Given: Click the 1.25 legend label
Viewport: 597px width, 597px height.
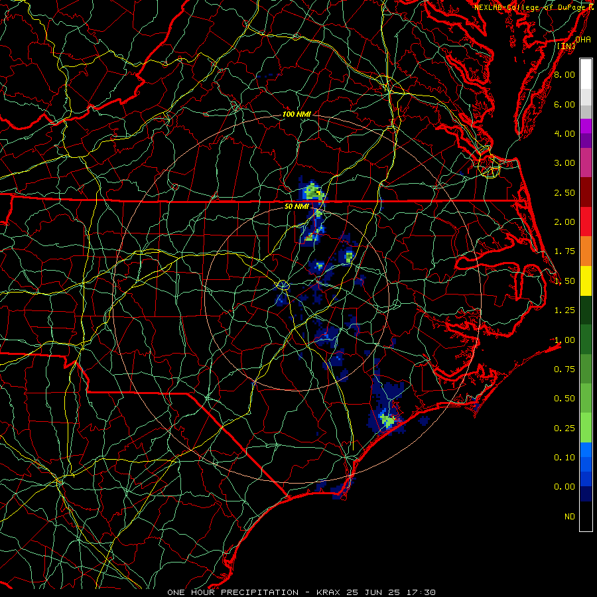Looking at the screenshot, I should (564, 310).
